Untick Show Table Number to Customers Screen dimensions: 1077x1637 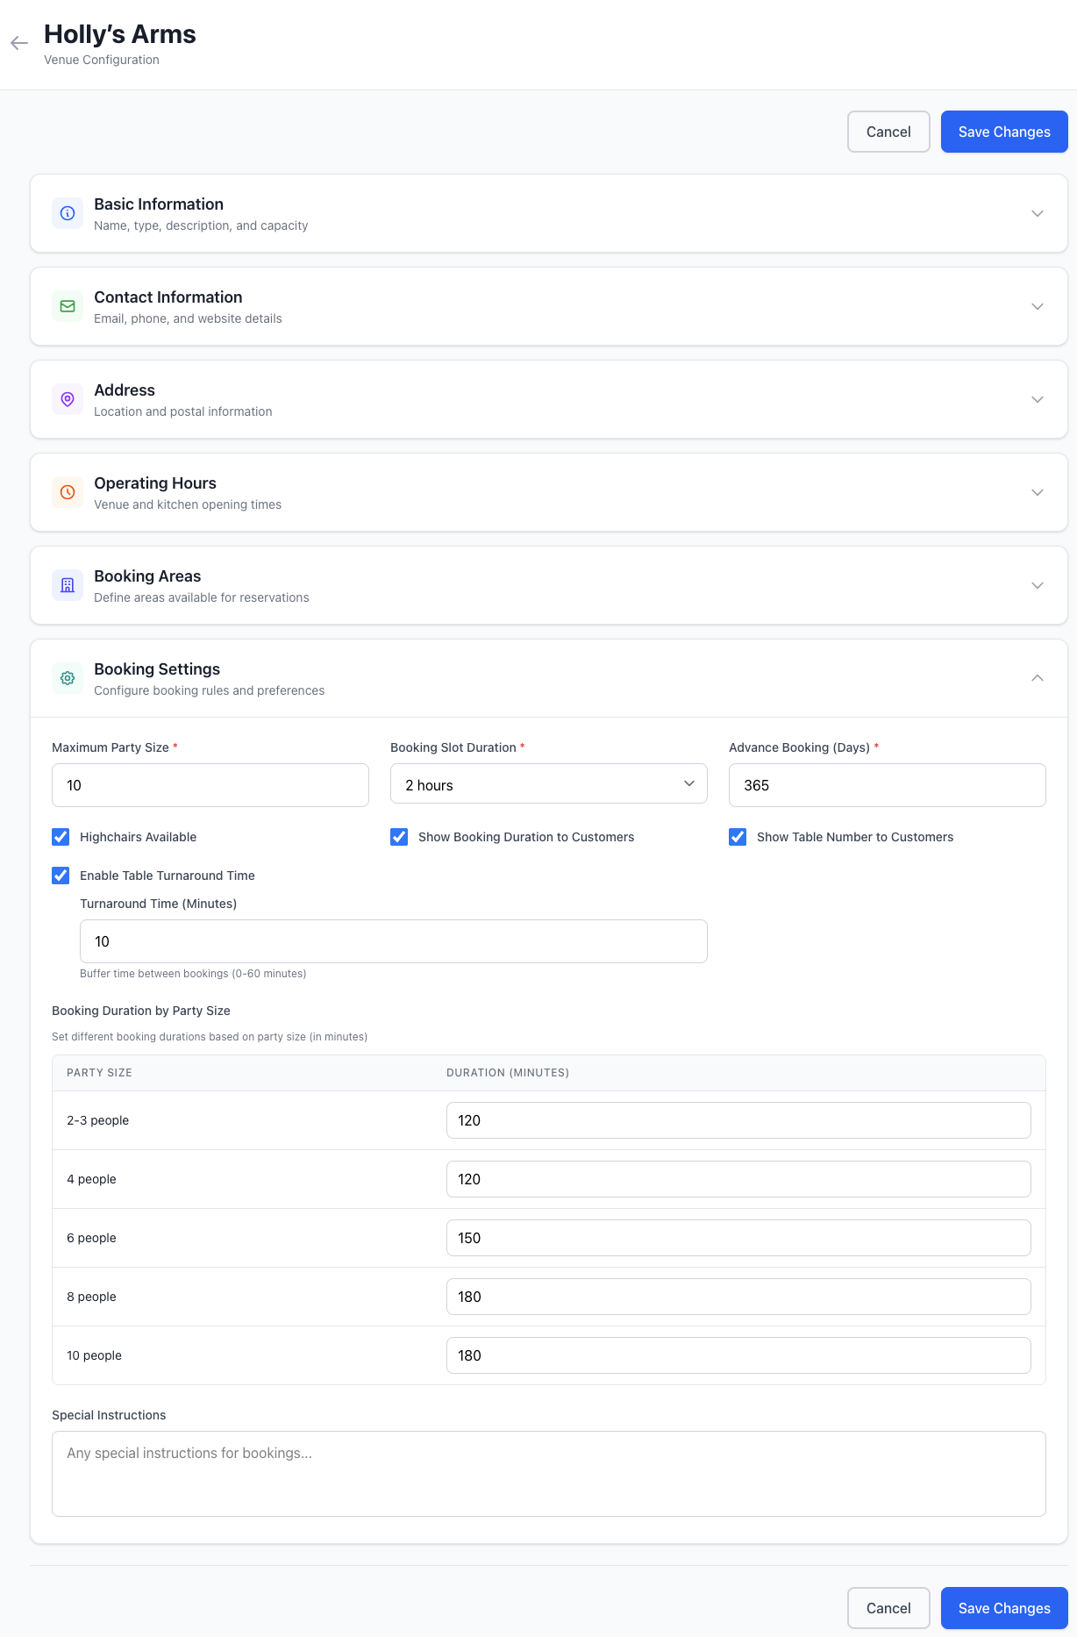click(738, 837)
